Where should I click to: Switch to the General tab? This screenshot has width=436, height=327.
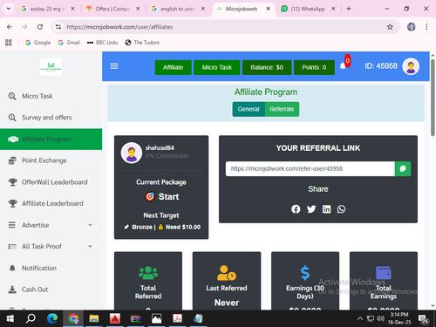[x=249, y=109]
